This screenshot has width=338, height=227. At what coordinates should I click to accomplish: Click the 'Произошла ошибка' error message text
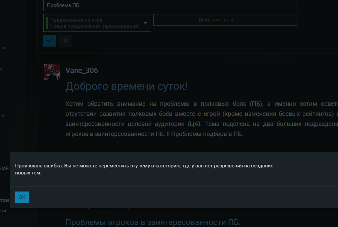coord(144,169)
